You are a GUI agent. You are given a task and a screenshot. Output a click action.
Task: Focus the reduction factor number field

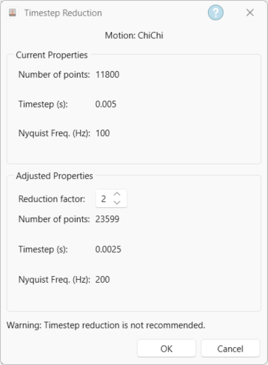tap(111, 198)
